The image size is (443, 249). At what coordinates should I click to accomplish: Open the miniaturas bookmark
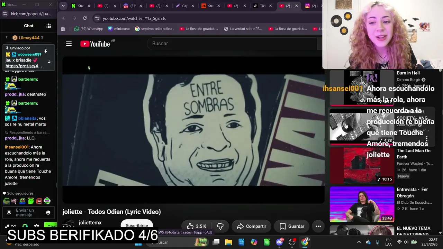point(119,29)
